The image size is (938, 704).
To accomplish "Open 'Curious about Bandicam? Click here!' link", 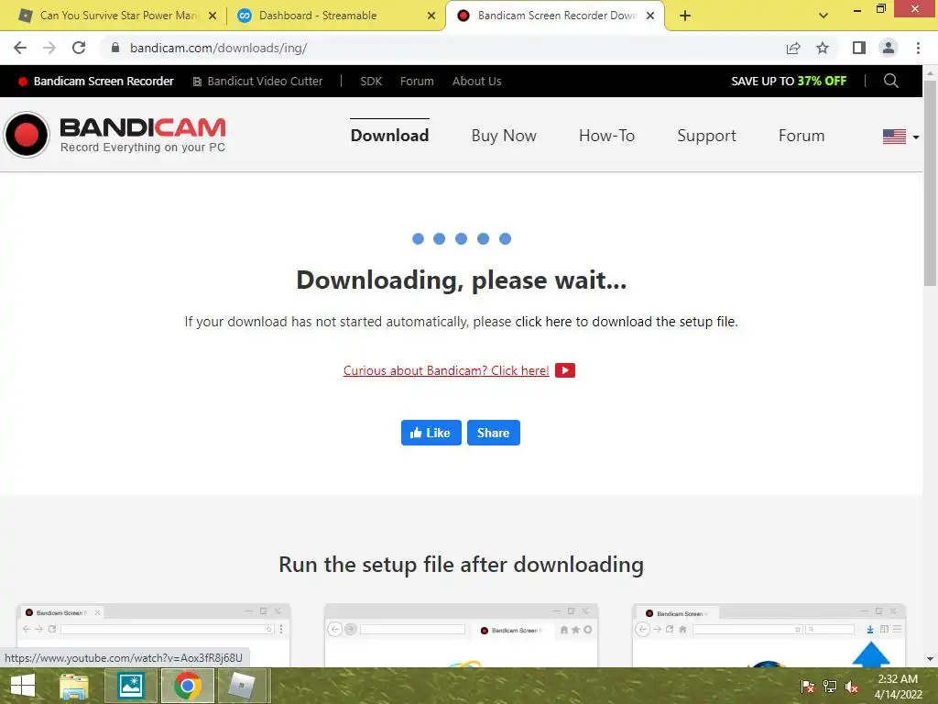I will pyautogui.click(x=446, y=370).
